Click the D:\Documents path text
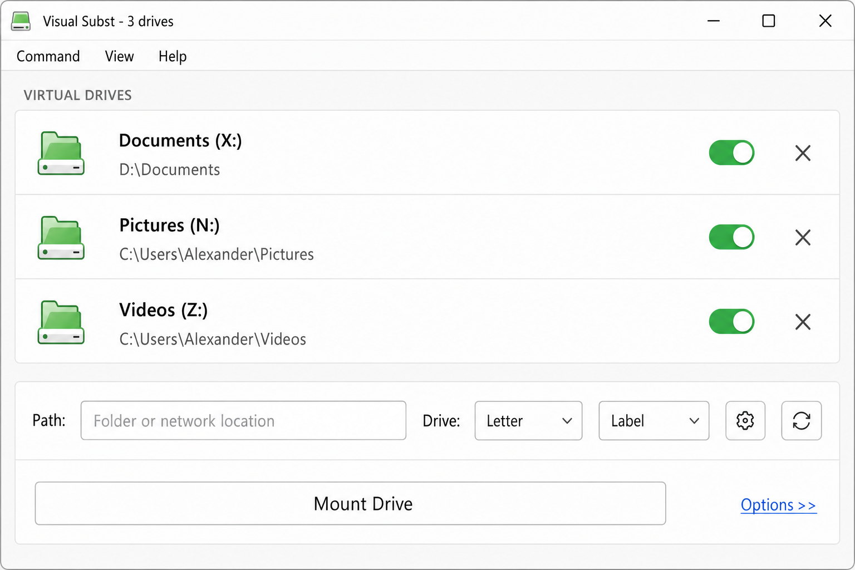Screen dimensions: 855x570 (x=170, y=170)
